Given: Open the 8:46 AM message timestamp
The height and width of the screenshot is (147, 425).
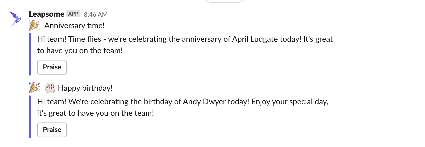Looking at the screenshot, I should (96, 14).
